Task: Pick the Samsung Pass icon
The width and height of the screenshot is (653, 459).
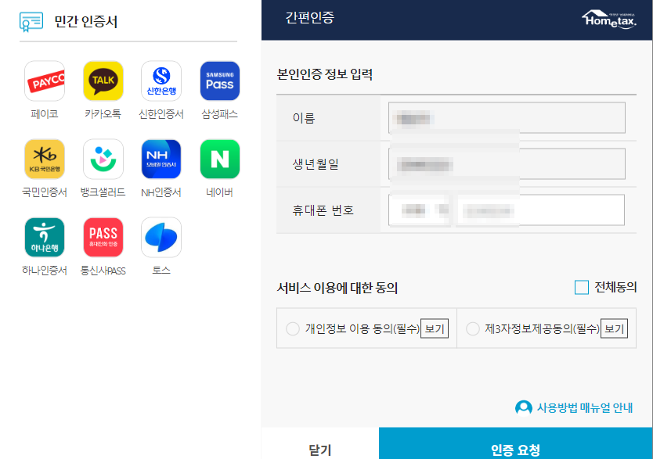Action: 220,81
